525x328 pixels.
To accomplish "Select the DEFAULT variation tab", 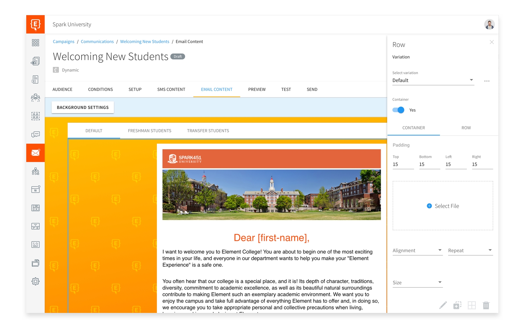I will pyautogui.click(x=94, y=131).
